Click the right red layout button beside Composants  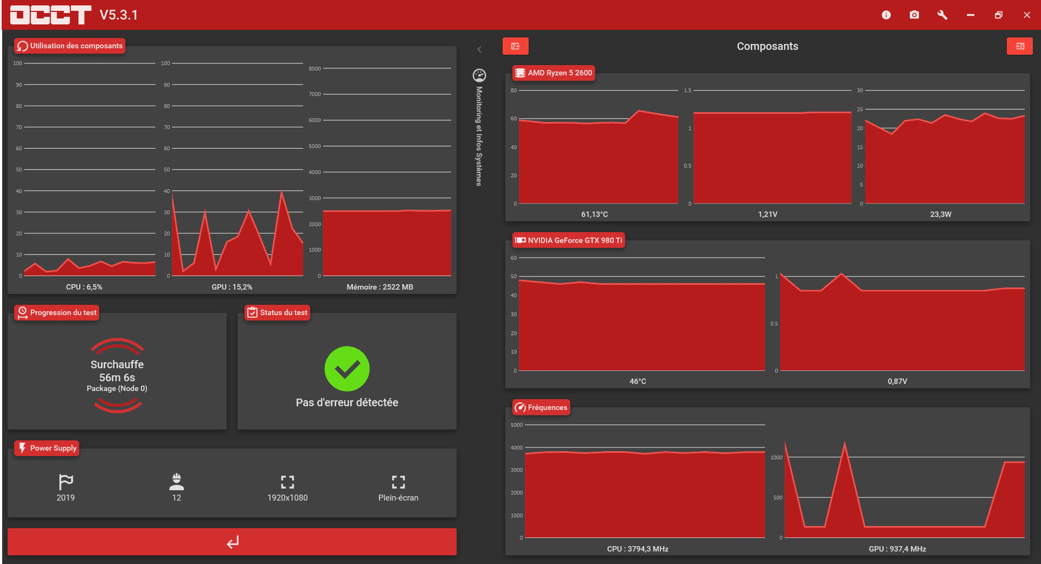[x=1019, y=46]
